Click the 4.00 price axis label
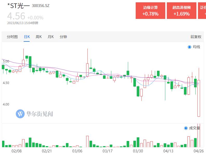Viewport: 206px width, 156px height. [x=6, y=104]
